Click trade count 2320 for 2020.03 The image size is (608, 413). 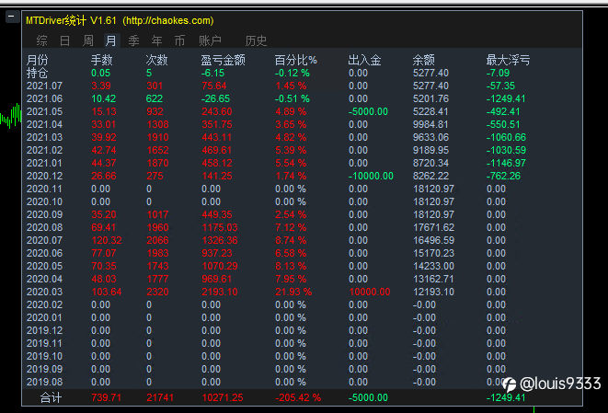tap(157, 292)
